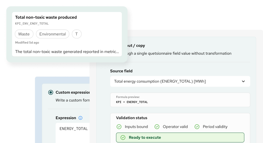Click the ENERGY_TOTAL expression text box
The width and height of the screenshot is (263, 143).
(73, 132)
